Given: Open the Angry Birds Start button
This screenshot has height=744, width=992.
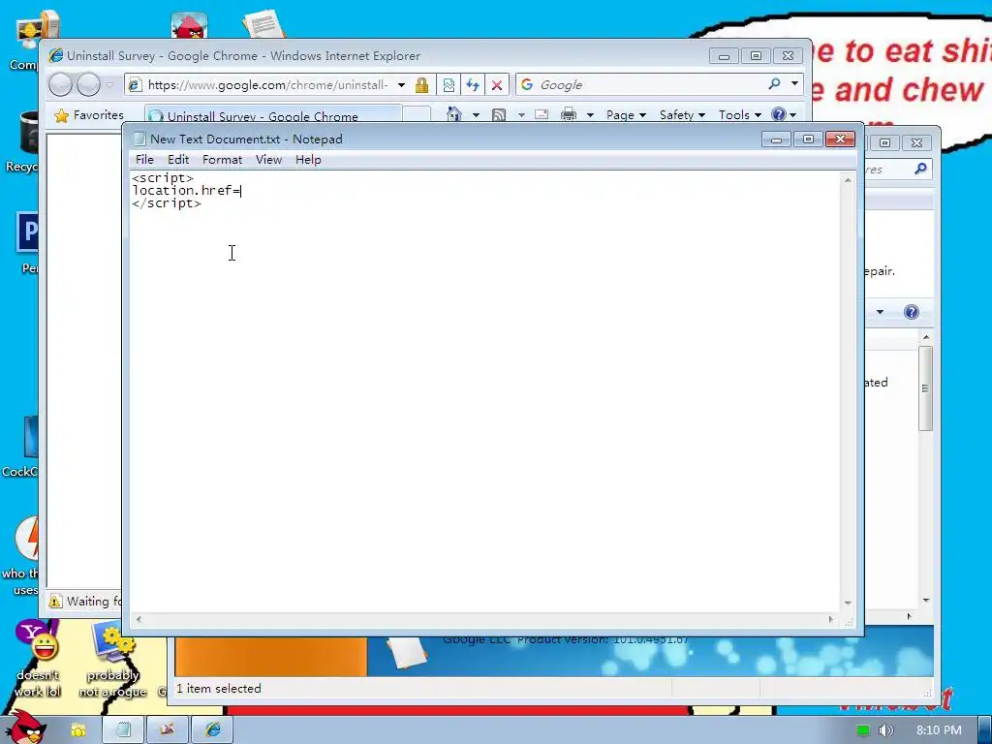Looking at the screenshot, I should tap(26, 727).
